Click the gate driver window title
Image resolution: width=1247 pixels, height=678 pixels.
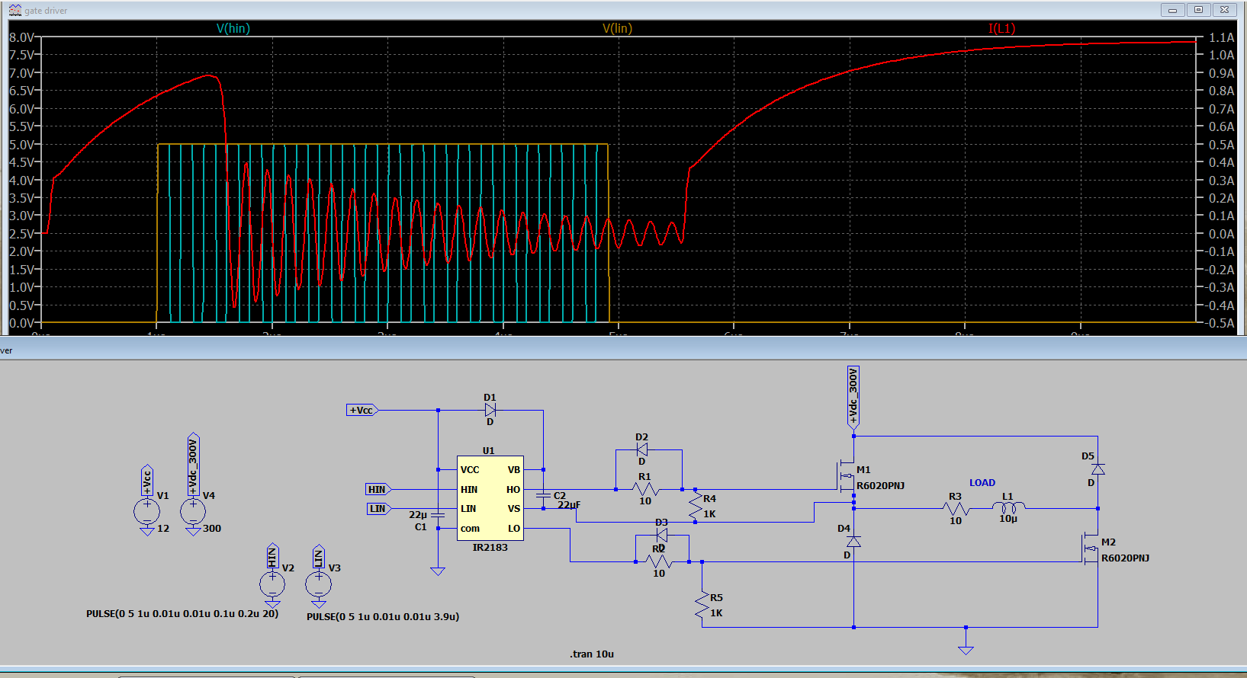pos(46,10)
